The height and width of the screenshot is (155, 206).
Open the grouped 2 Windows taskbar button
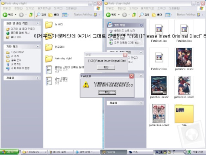(x=34, y=152)
